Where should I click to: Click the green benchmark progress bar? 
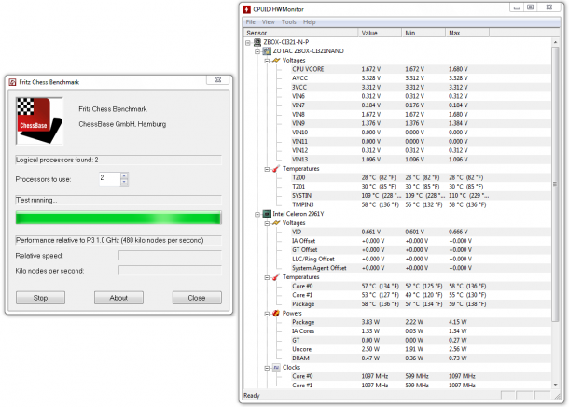pos(118,218)
